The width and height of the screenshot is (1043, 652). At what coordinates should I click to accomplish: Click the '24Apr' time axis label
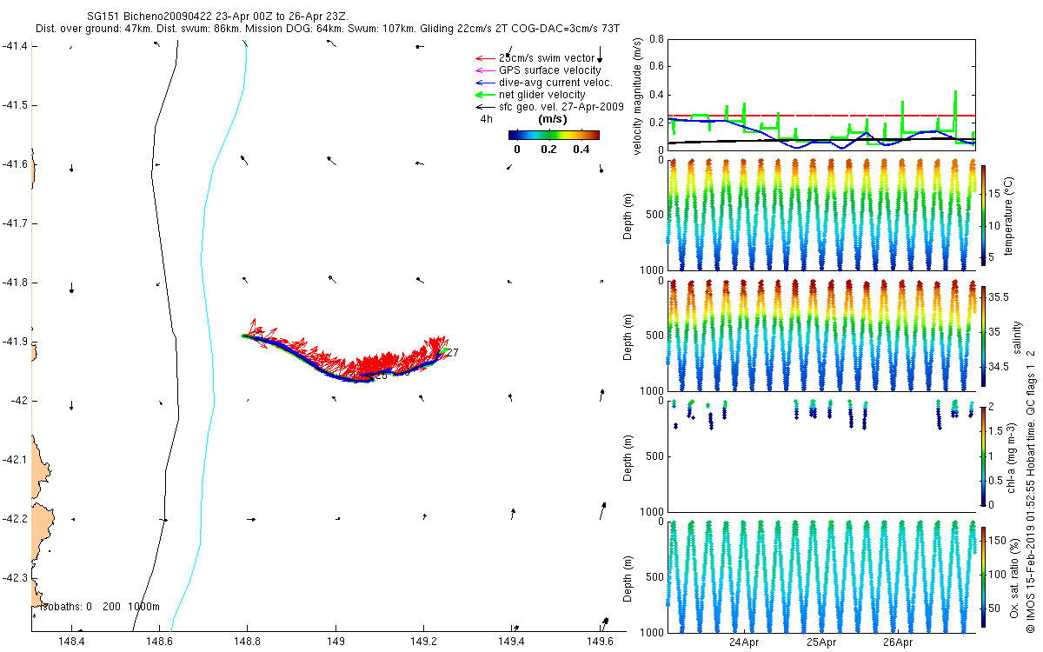(744, 643)
